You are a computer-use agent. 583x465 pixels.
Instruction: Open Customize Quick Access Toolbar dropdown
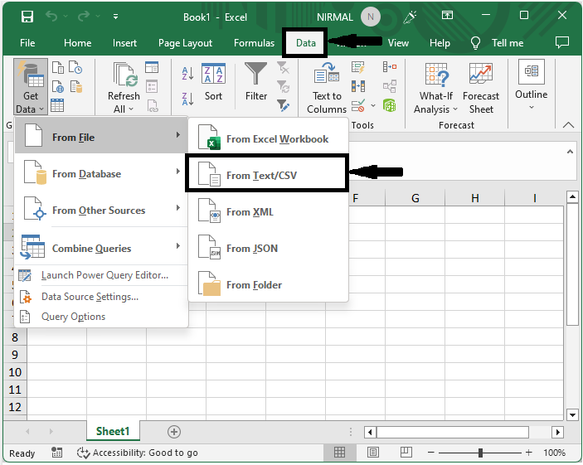click(x=115, y=17)
